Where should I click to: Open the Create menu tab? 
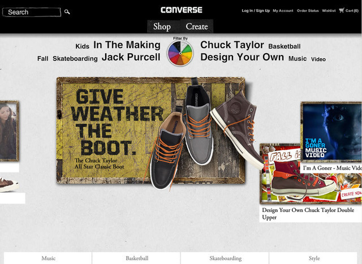point(197,27)
